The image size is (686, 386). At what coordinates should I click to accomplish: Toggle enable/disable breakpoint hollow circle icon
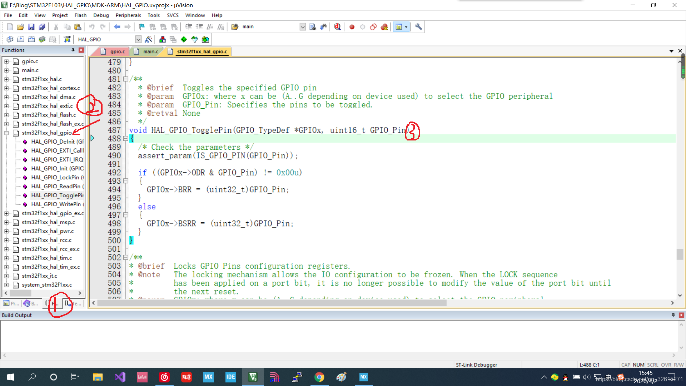click(x=363, y=27)
